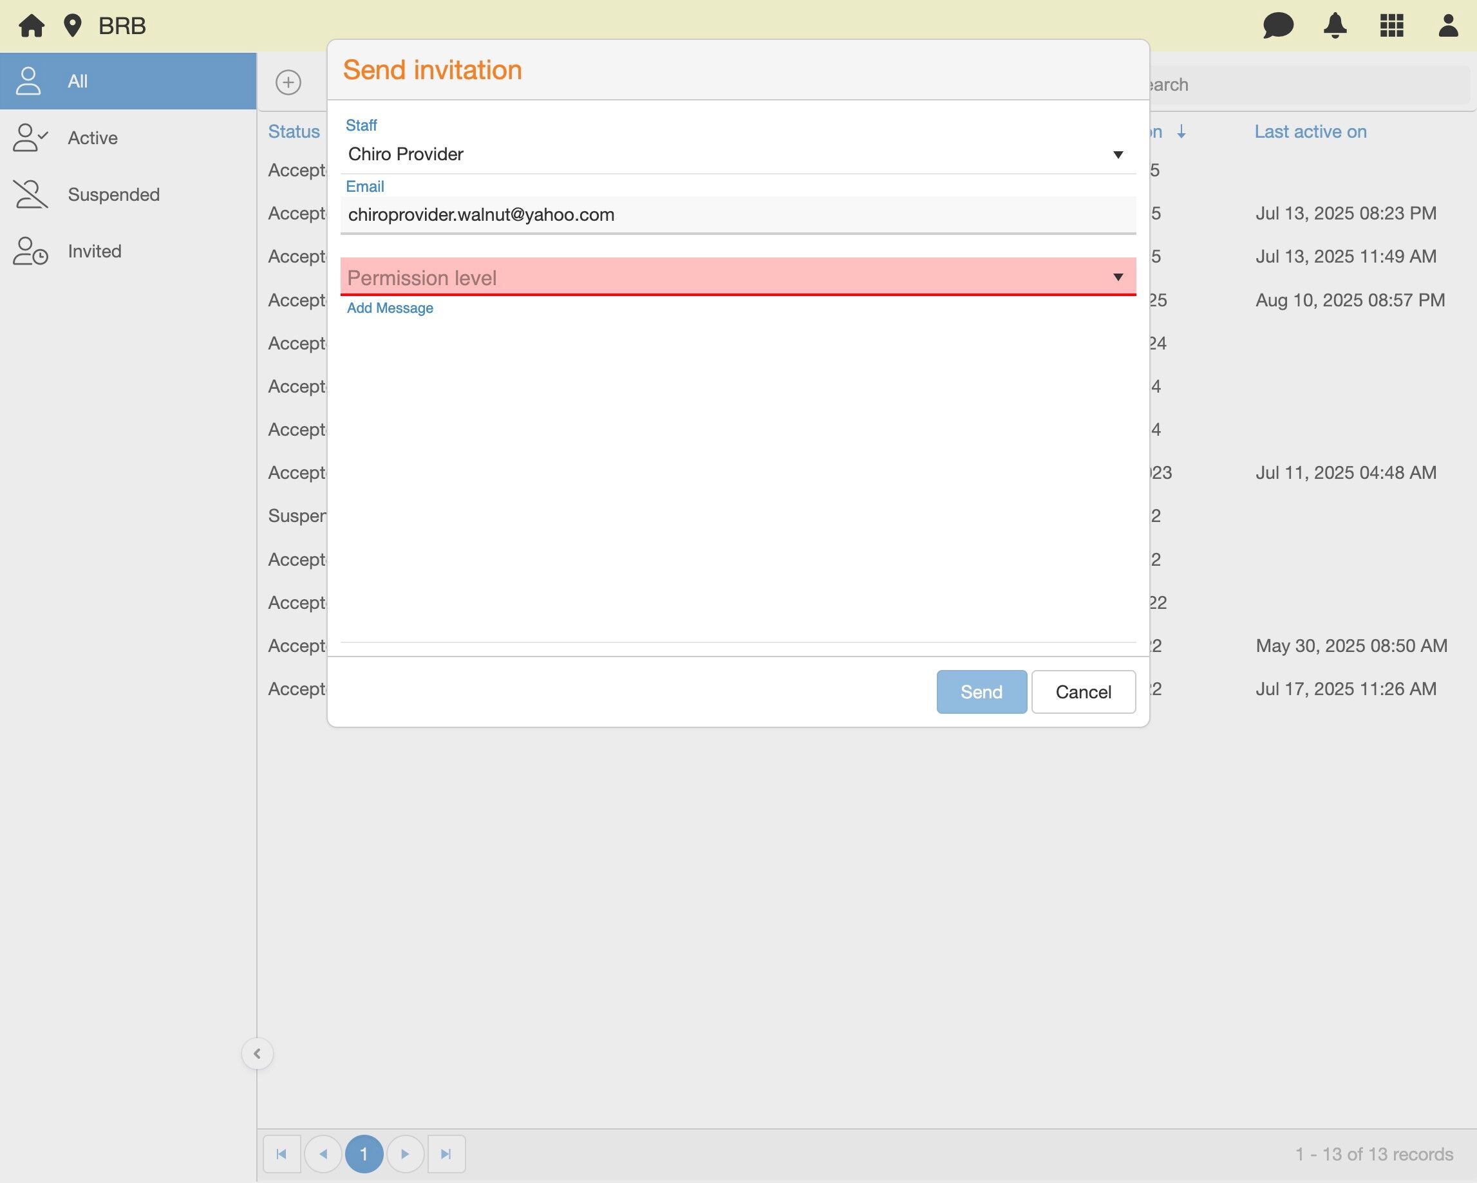The image size is (1477, 1183).
Task: Open the chat messages icon
Action: (x=1277, y=26)
